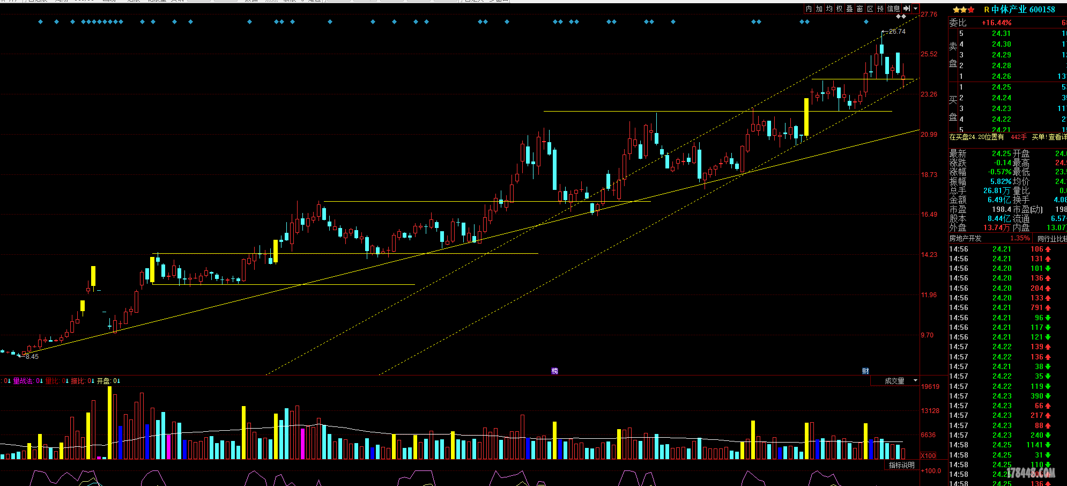Click the 20.99 price axis label

(x=929, y=135)
